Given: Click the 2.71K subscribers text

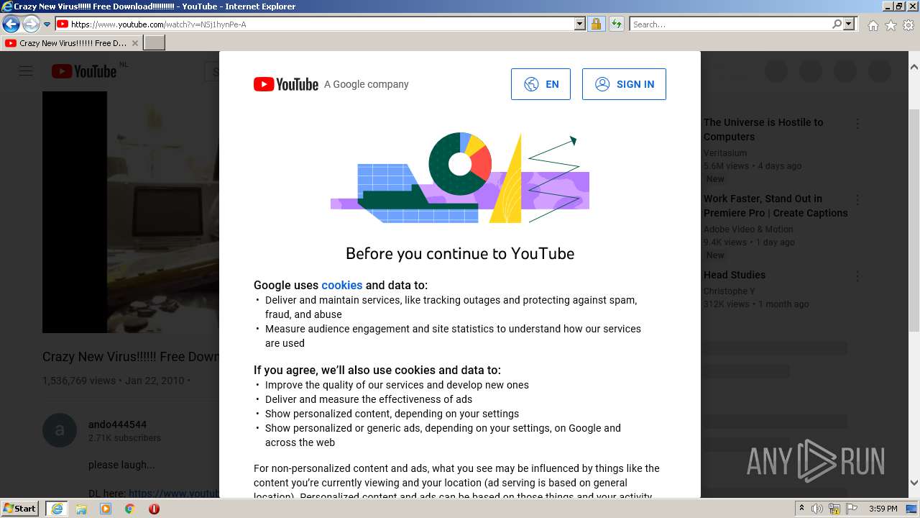Looking at the screenshot, I should click(124, 437).
